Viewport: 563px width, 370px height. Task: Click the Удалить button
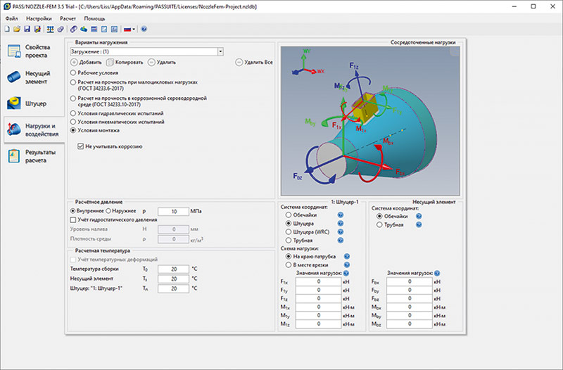tap(162, 62)
